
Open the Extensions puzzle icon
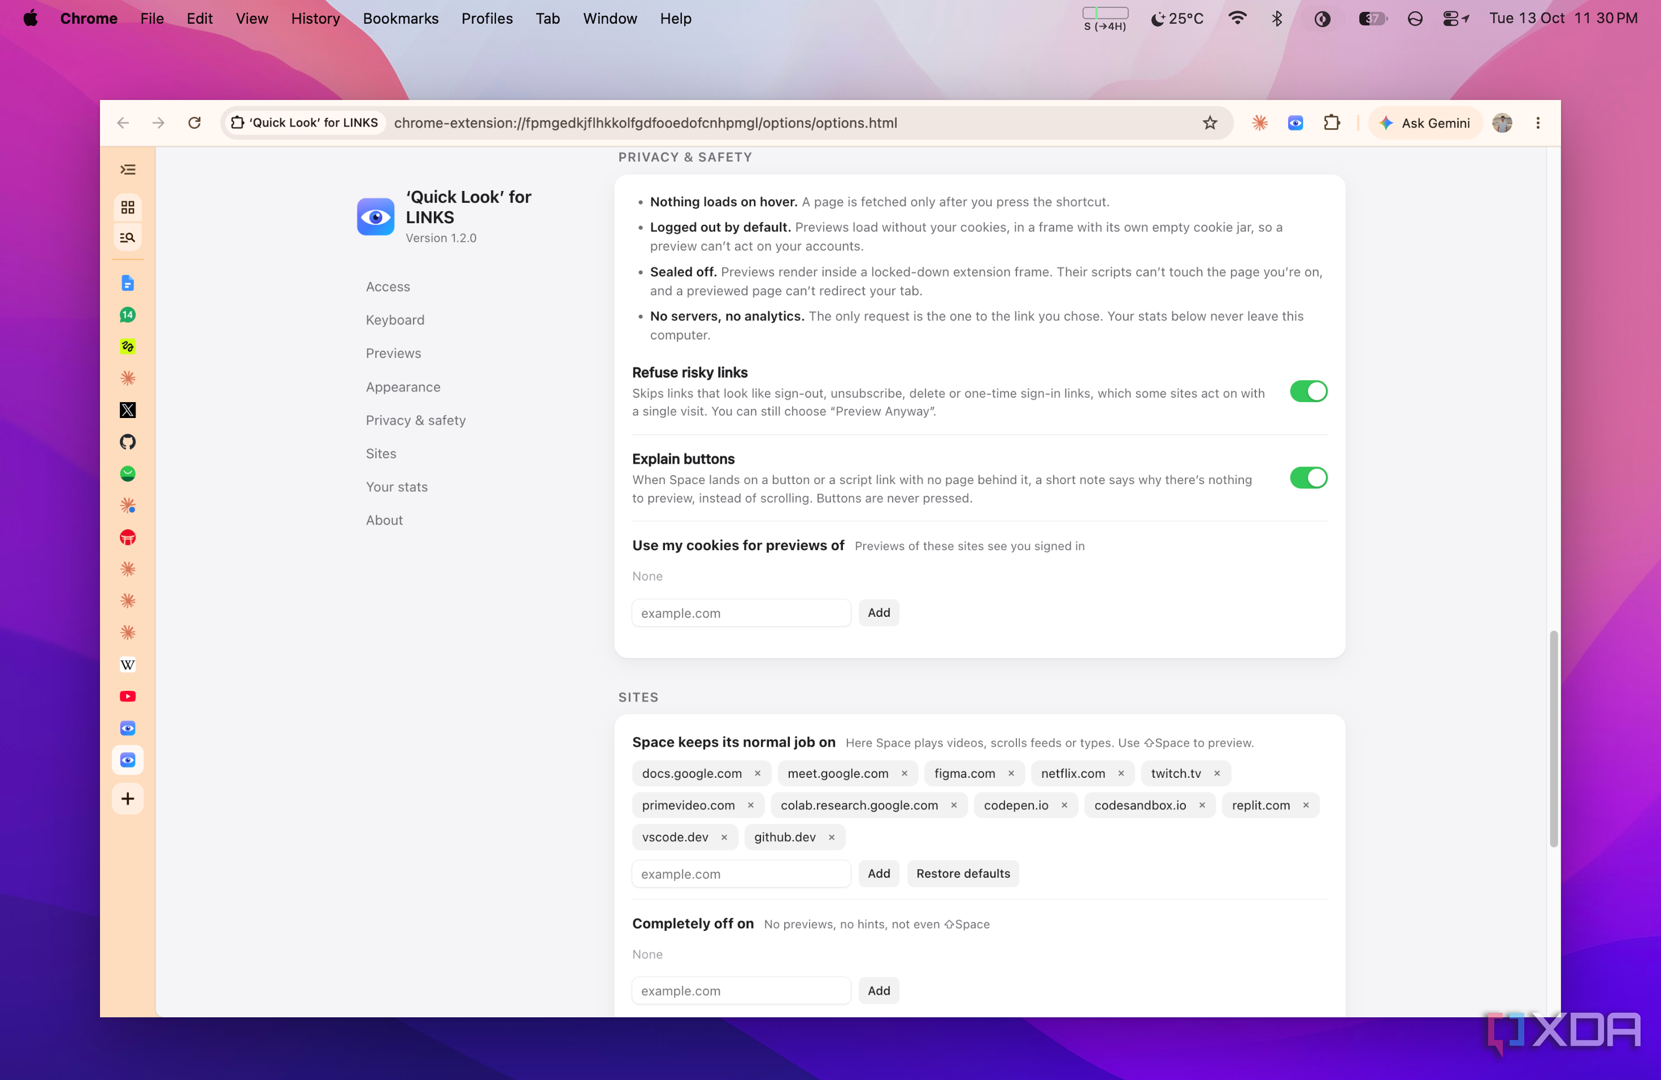click(1331, 123)
